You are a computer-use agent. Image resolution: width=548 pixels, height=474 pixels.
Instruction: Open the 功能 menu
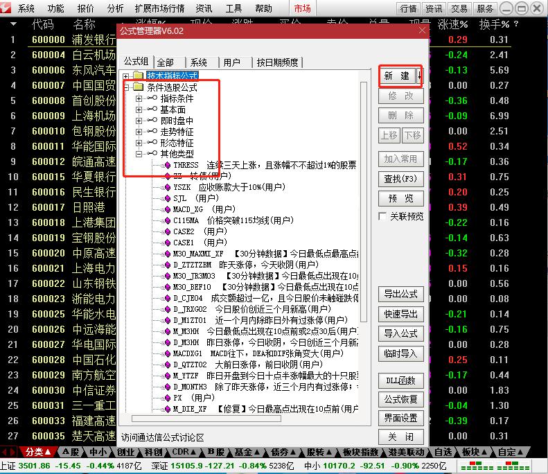56,8
